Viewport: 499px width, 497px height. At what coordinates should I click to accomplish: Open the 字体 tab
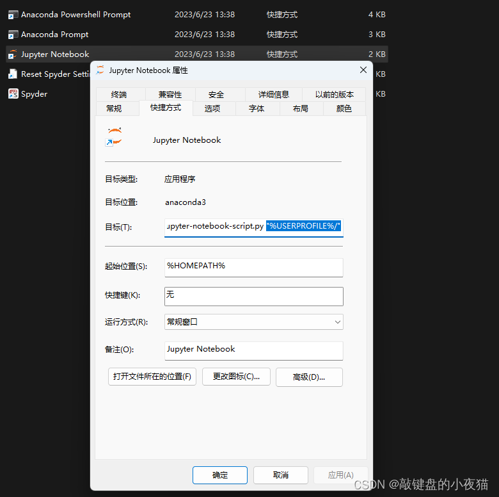pyautogui.click(x=257, y=109)
